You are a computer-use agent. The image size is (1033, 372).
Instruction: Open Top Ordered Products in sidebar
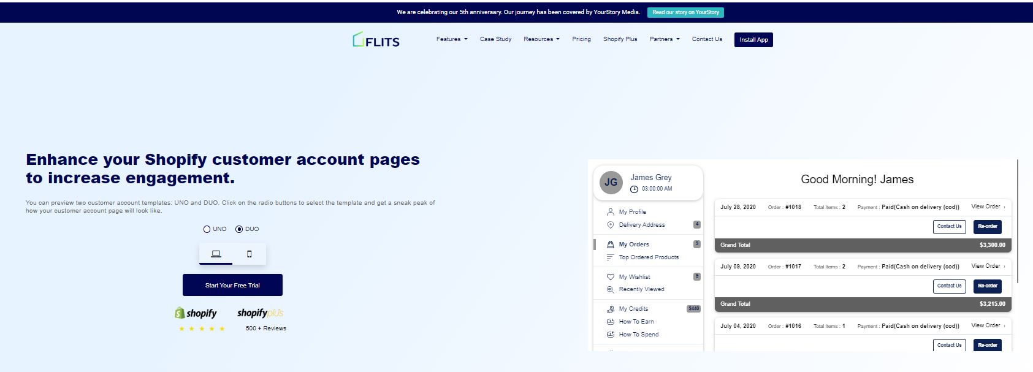[649, 257]
